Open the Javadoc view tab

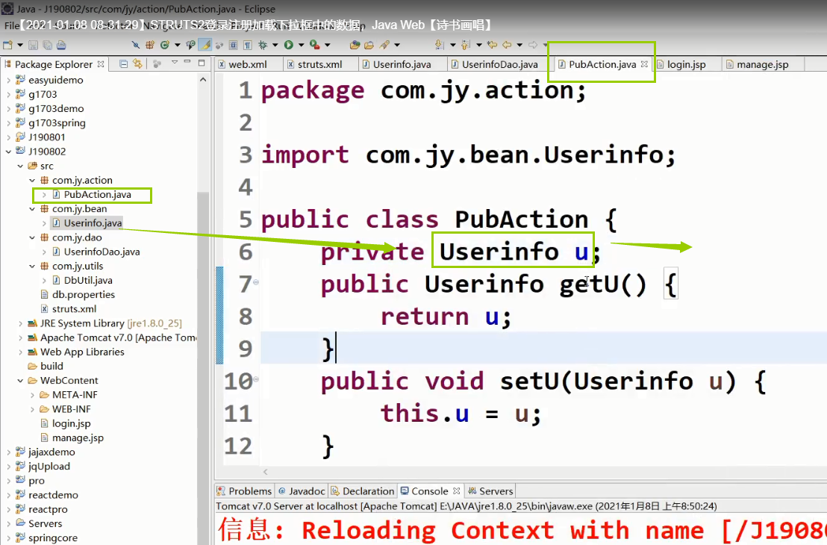click(302, 490)
